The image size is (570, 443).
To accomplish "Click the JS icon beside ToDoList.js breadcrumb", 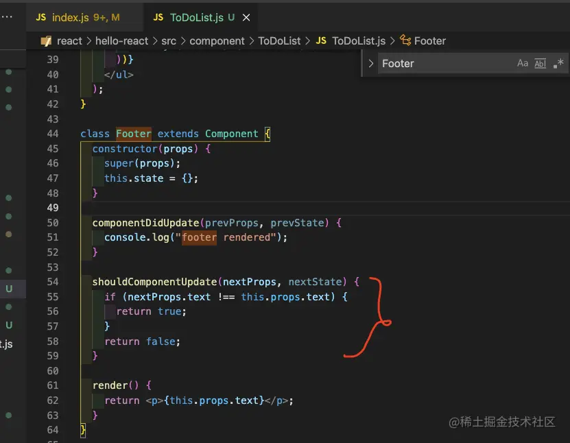I will point(321,40).
